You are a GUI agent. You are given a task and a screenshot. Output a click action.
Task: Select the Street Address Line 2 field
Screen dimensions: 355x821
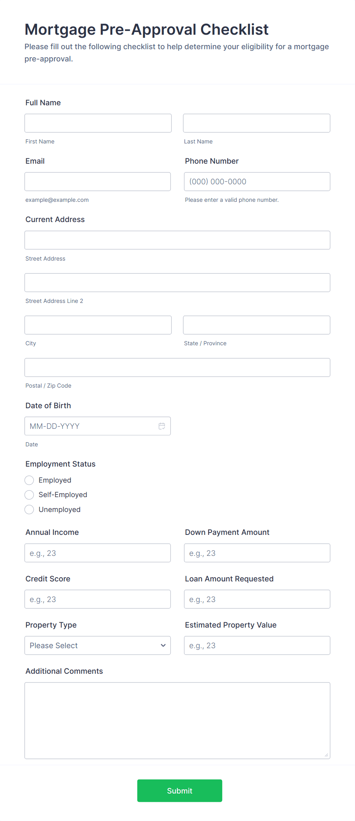(x=177, y=282)
